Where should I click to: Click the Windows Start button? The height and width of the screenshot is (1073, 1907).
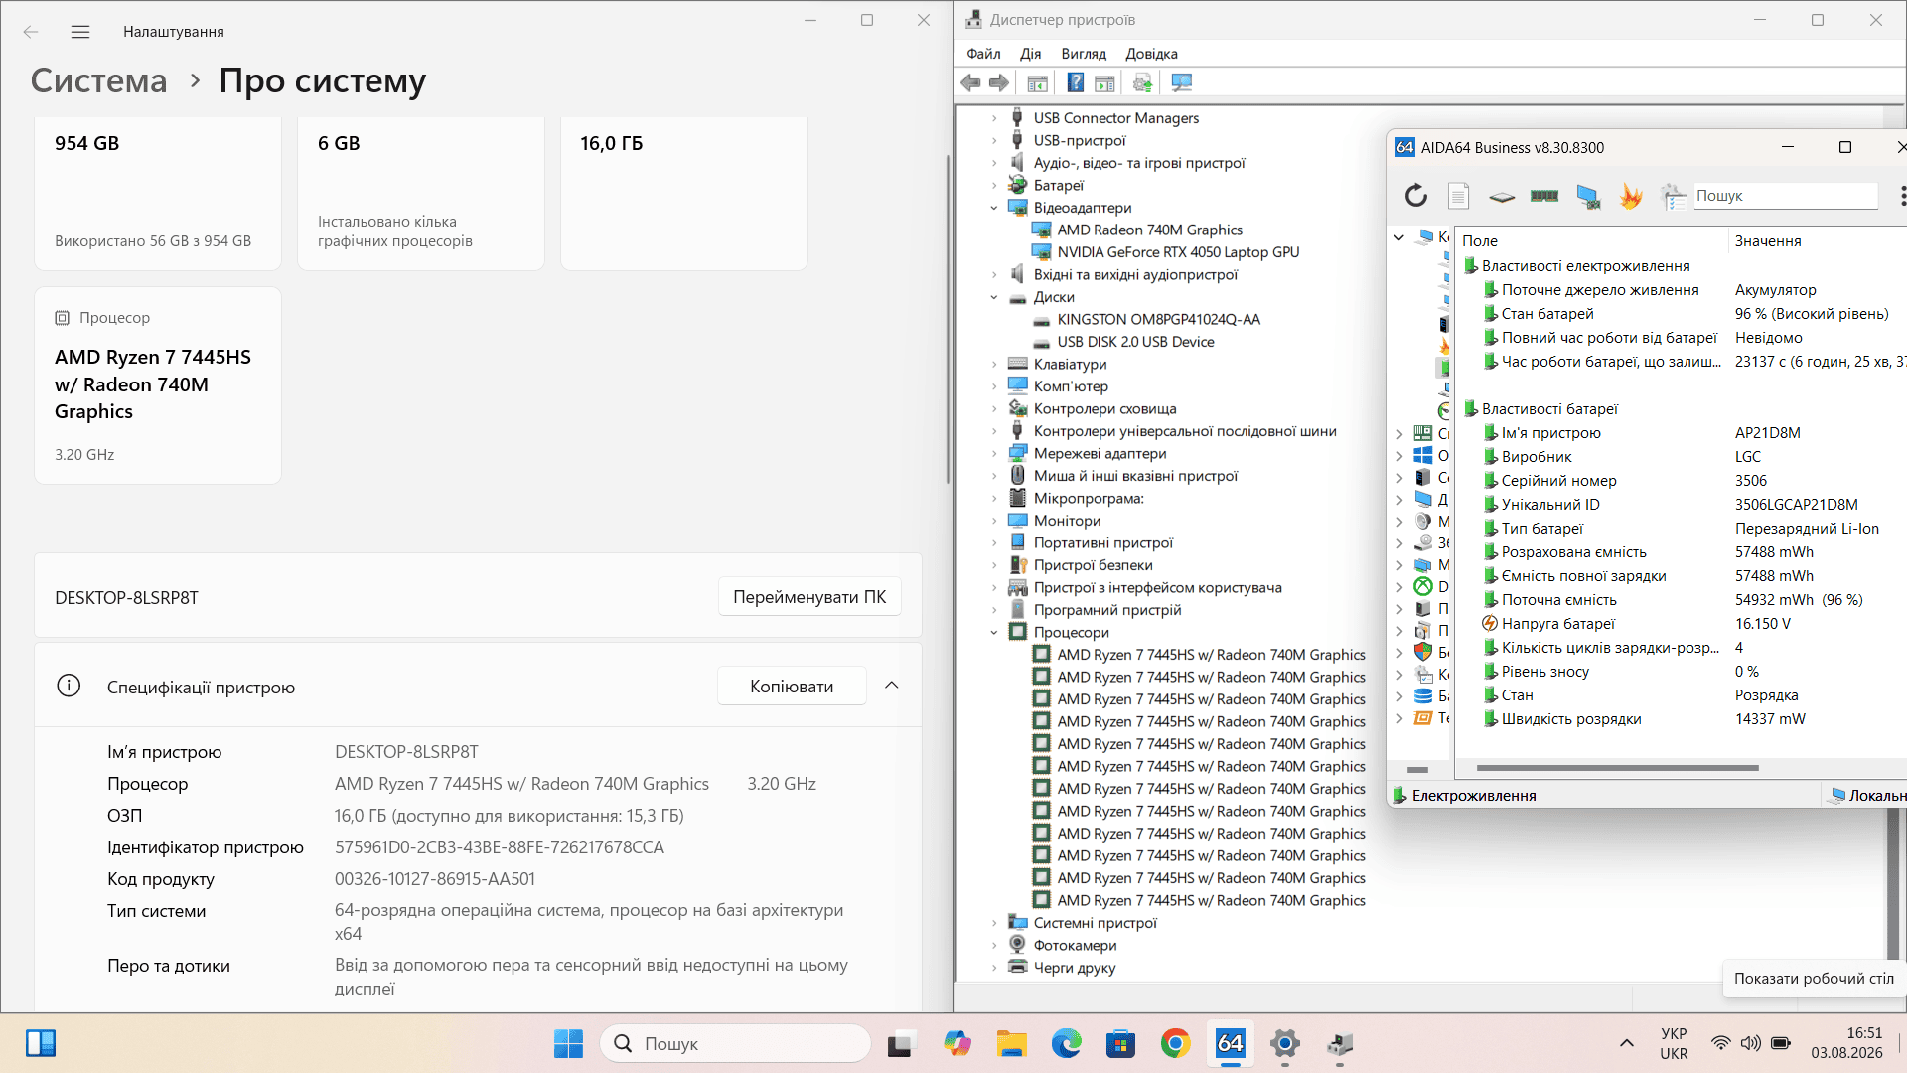[569, 1043]
